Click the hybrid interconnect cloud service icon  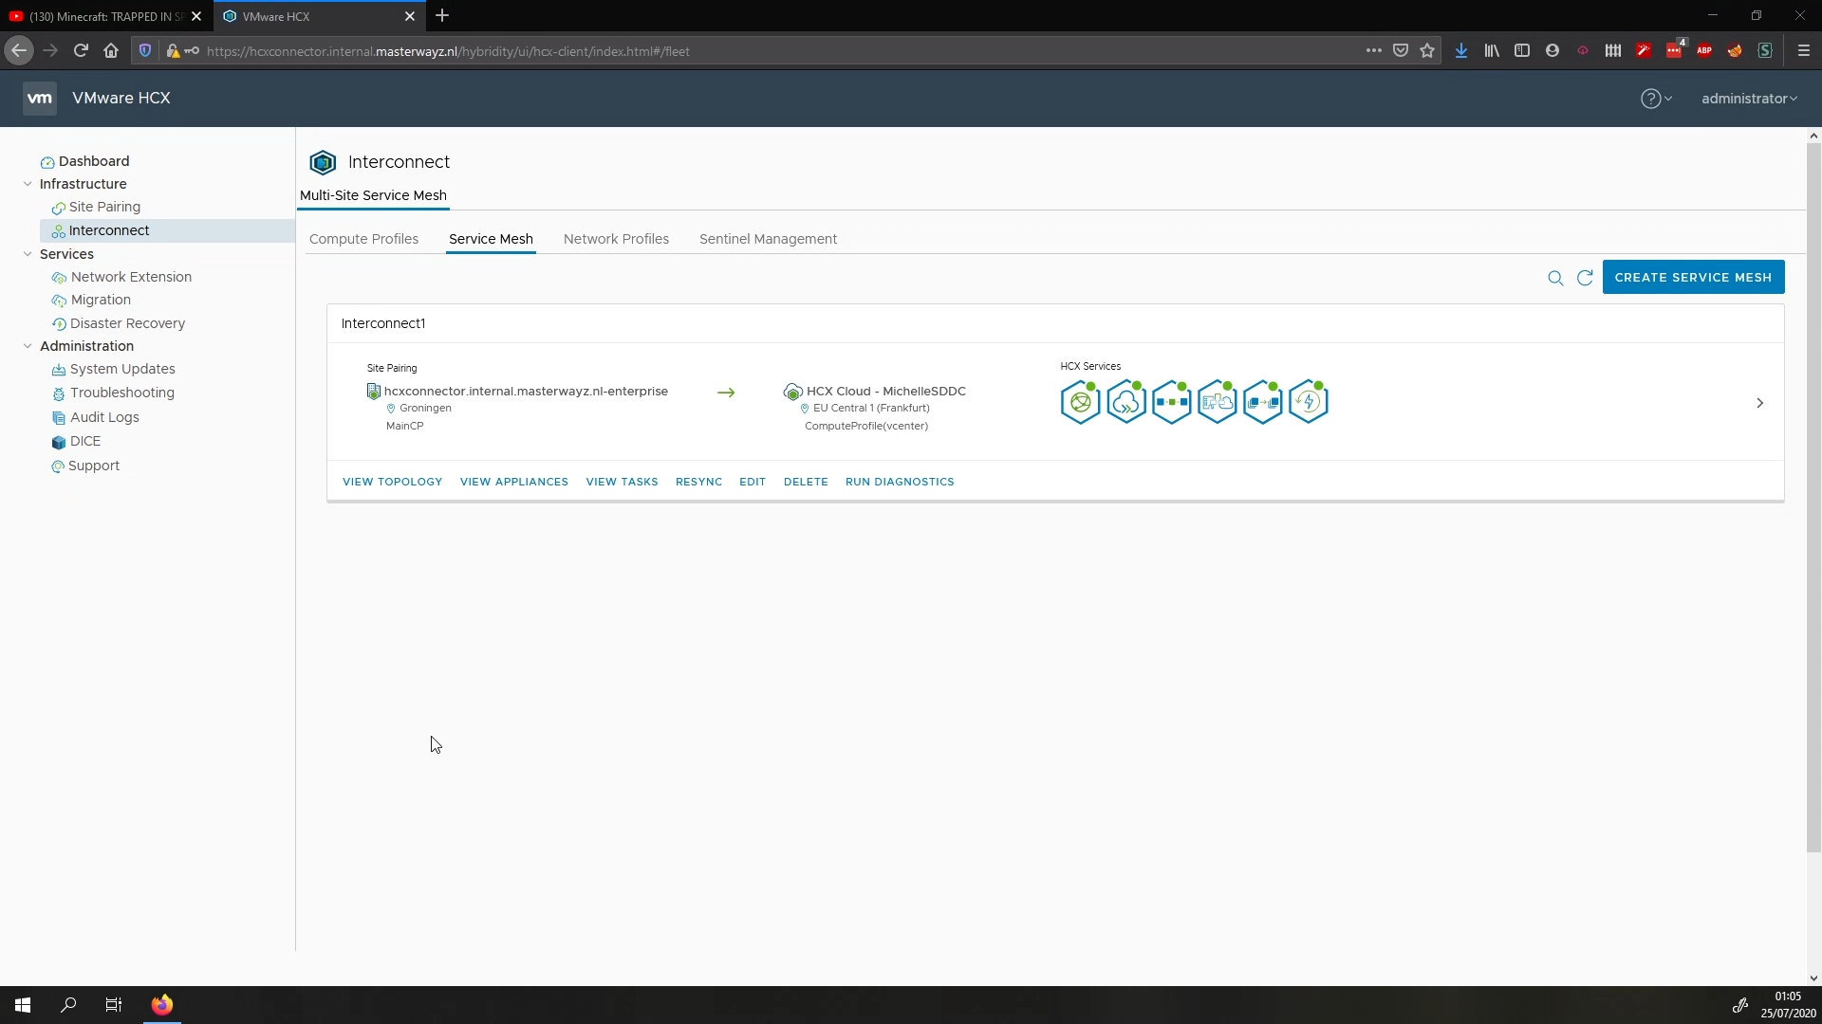click(1217, 402)
